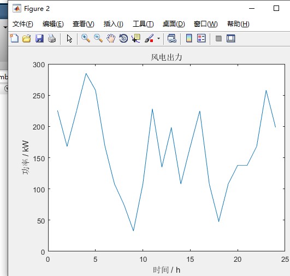Open the 文件(F) menu

tap(22, 24)
